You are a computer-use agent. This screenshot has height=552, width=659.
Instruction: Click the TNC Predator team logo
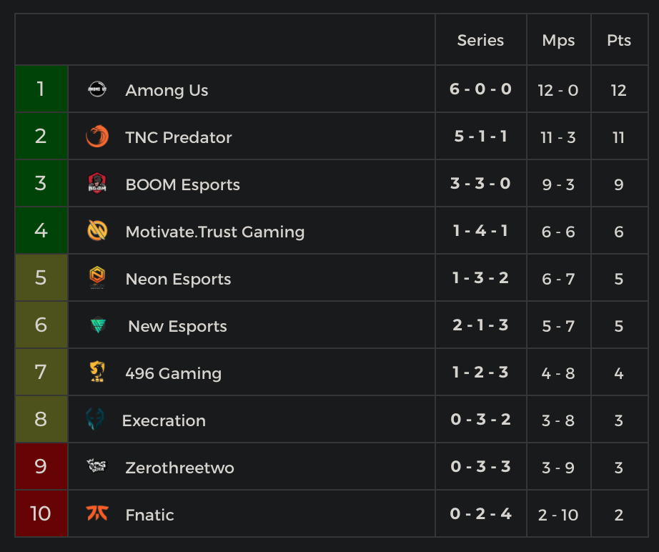tap(97, 137)
